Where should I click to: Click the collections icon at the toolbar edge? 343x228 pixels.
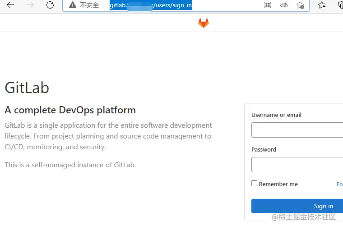(340, 5)
